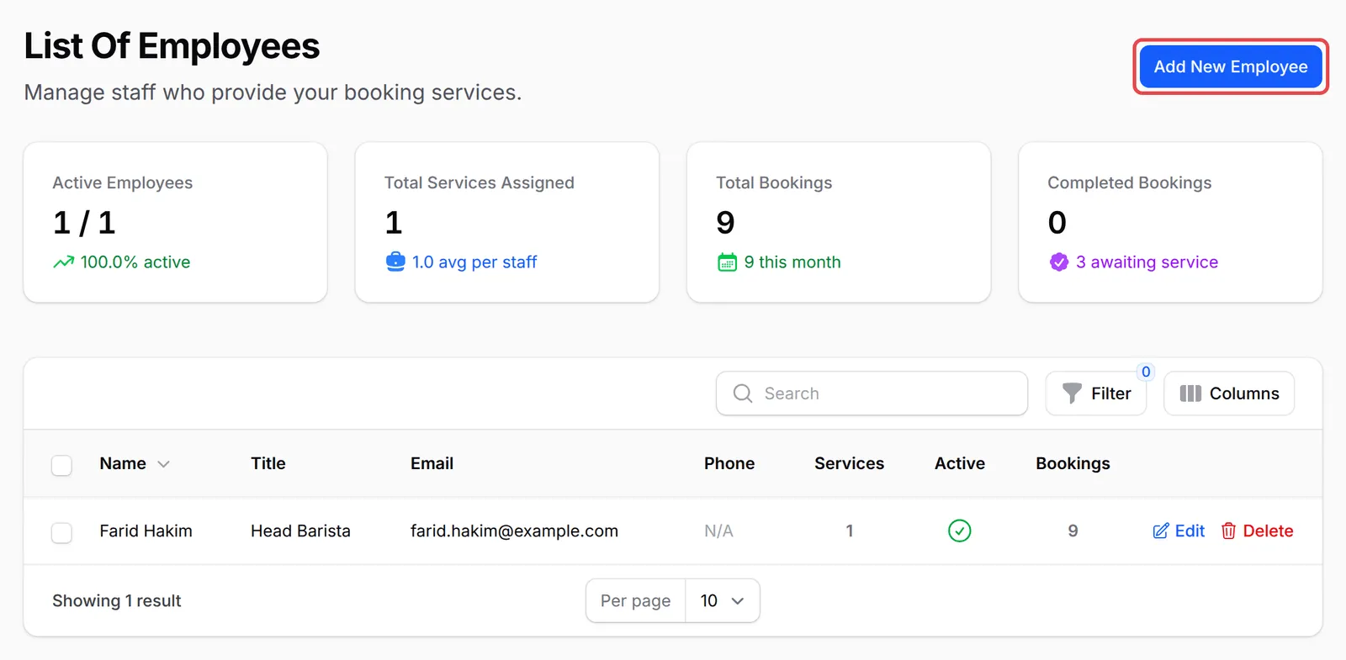The width and height of the screenshot is (1346, 660).
Task: Click the Total Bookings card label
Action: pyautogui.click(x=774, y=182)
